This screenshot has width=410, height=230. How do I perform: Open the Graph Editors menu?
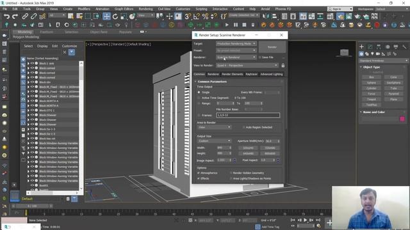point(124,9)
